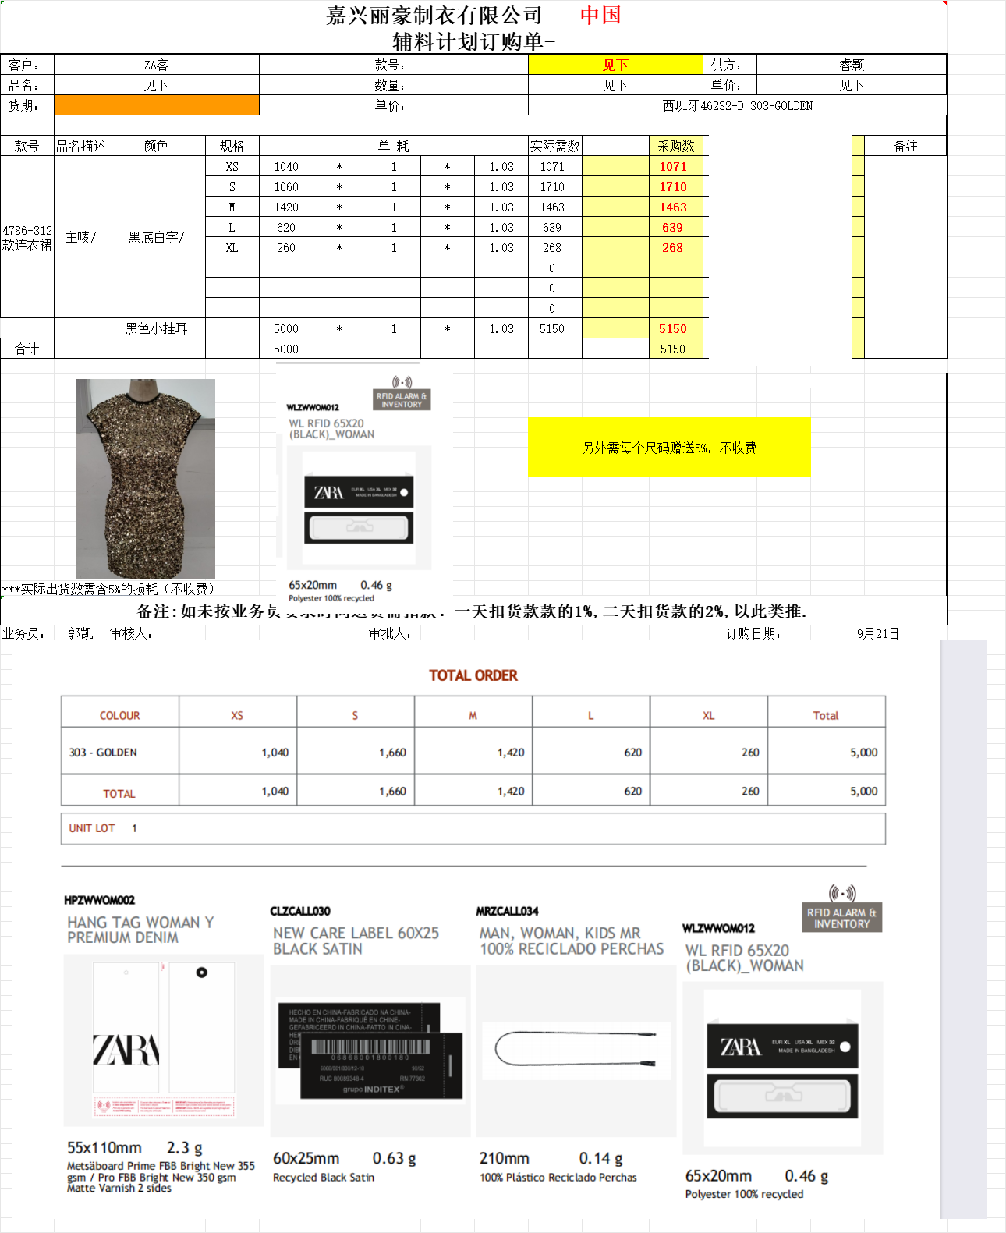The width and height of the screenshot is (1006, 1233).
Task: Select the supplier cell containing 睿颢
Action: 851,65
